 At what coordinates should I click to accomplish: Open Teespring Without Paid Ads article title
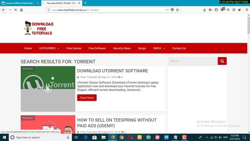click(117, 123)
